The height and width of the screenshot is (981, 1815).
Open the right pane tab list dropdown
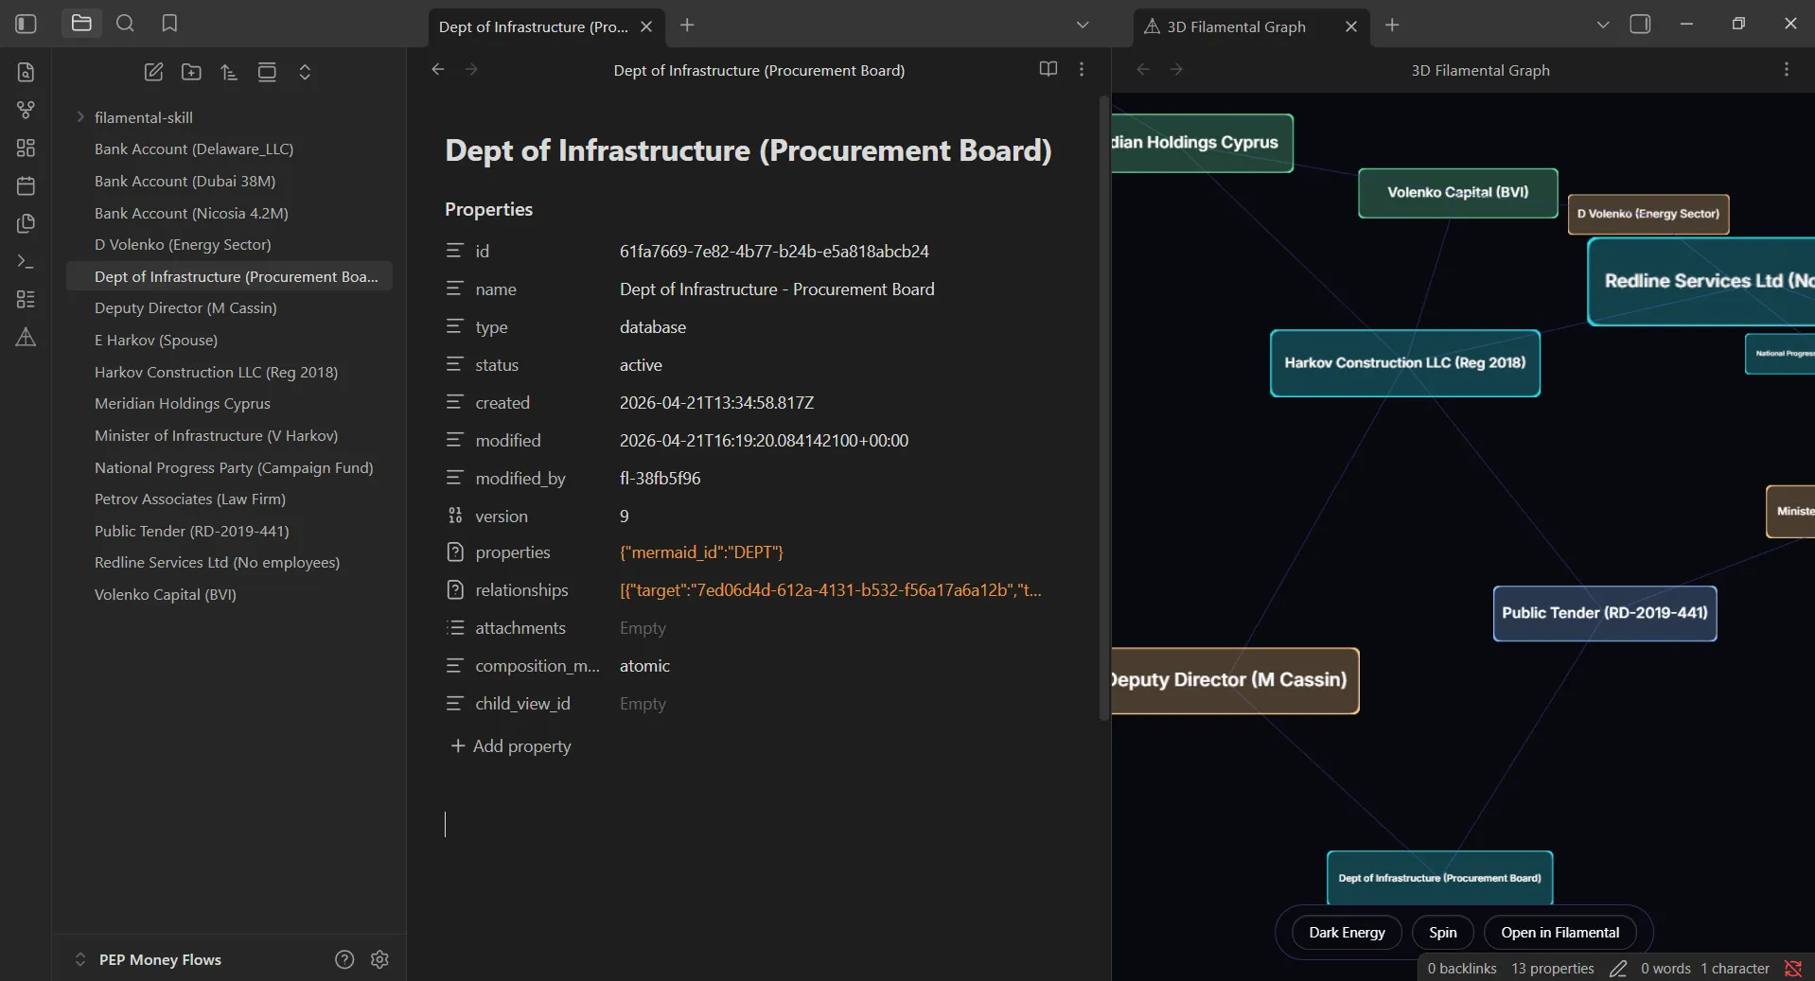(x=1602, y=25)
